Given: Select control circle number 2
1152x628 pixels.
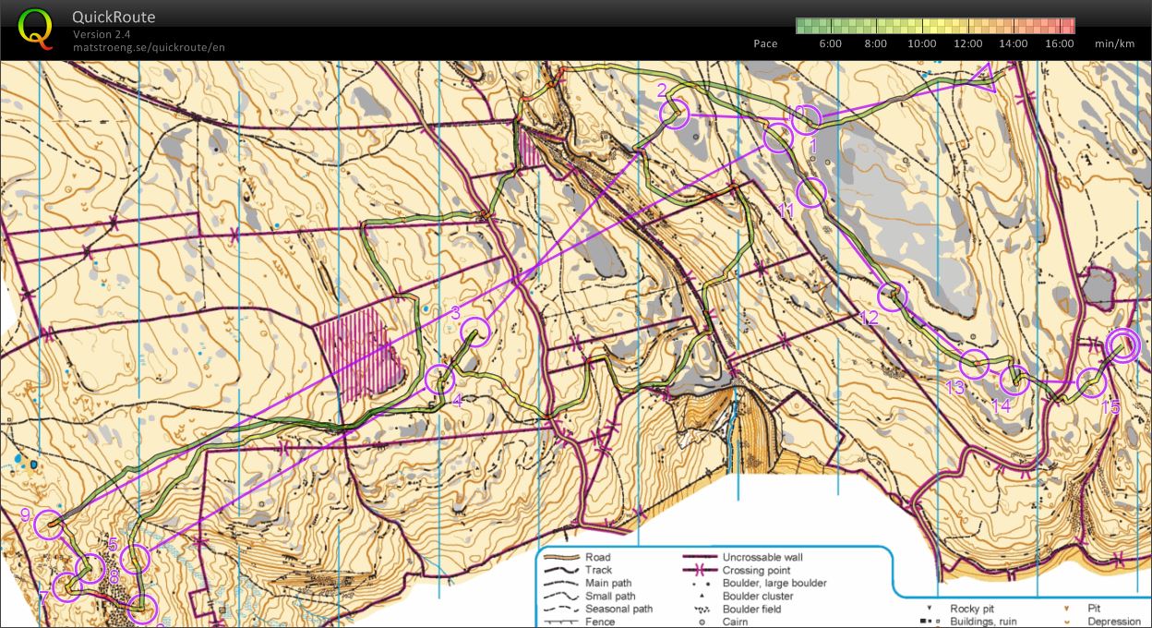Looking at the screenshot, I should pyautogui.click(x=676, y=113).
